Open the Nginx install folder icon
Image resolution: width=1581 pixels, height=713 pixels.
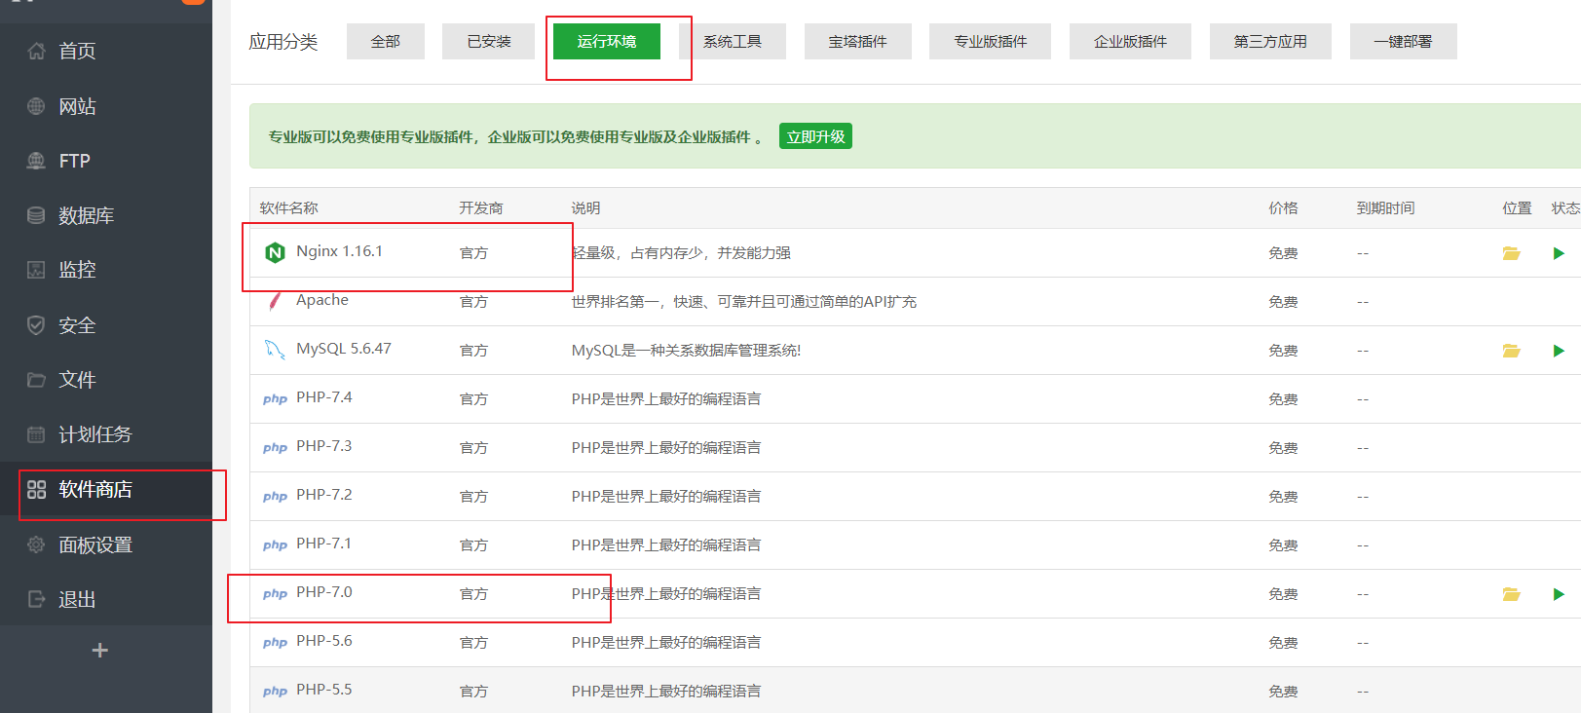click(x=1511, y=253)
